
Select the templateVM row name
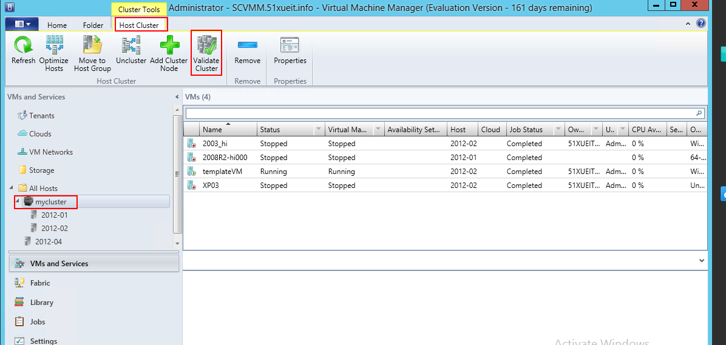[222, 172]
